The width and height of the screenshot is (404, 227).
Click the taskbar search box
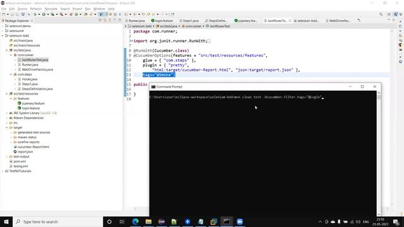pyautogui.click(x=57, y=221)
